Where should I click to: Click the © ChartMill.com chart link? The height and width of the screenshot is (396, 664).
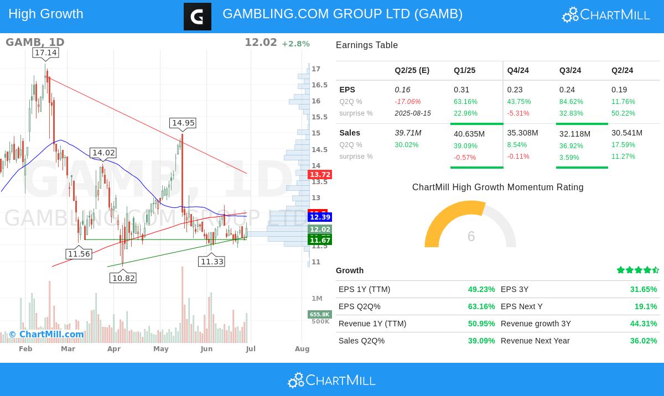pos(46,334)
